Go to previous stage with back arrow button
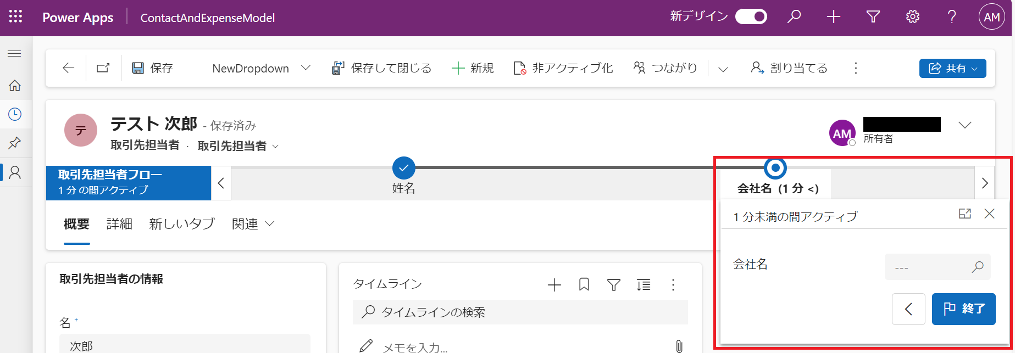 click(x=908, y=309)
